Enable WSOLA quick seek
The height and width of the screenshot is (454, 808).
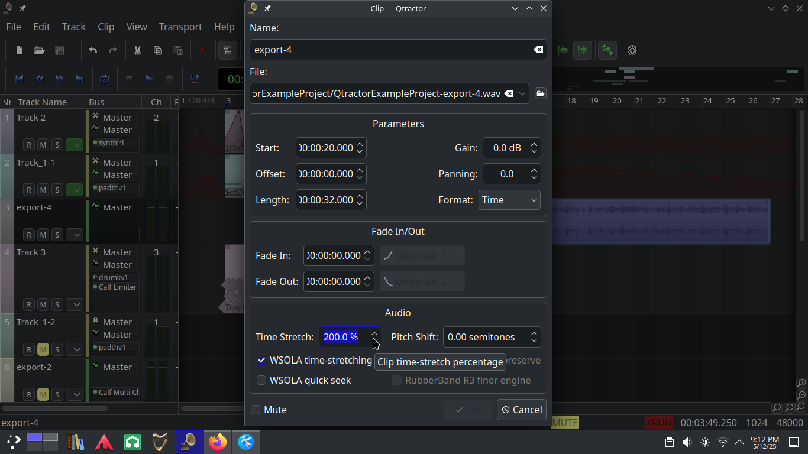pos(261,380)
